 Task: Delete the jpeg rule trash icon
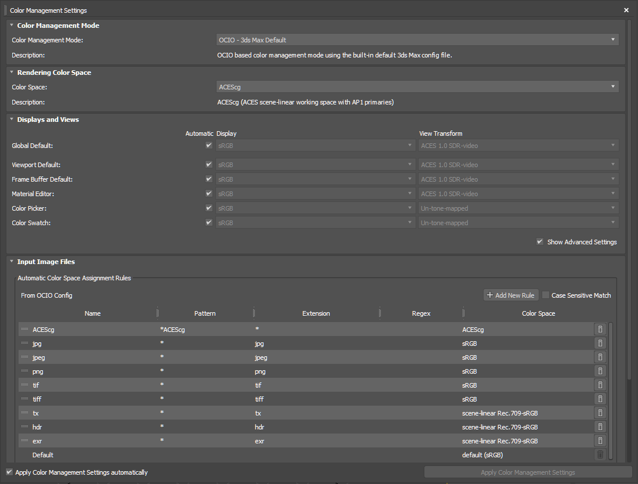tap(600, 357)
